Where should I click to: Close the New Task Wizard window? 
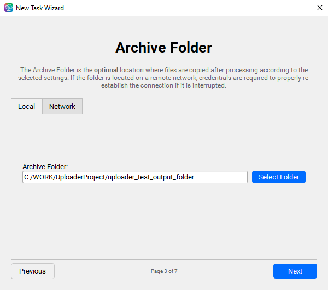[x=319, y=8]
